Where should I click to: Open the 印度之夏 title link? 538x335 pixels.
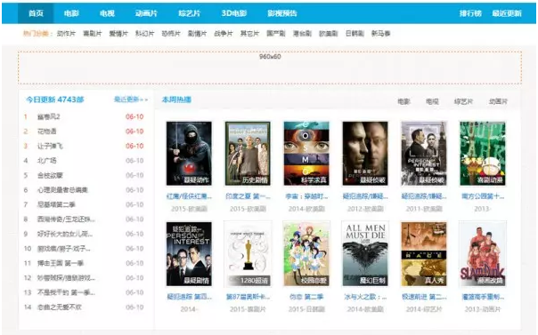click(x=248, y=196)
